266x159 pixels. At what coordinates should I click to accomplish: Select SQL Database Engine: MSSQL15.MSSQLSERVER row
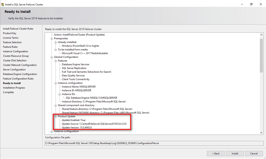click(91, 98)
